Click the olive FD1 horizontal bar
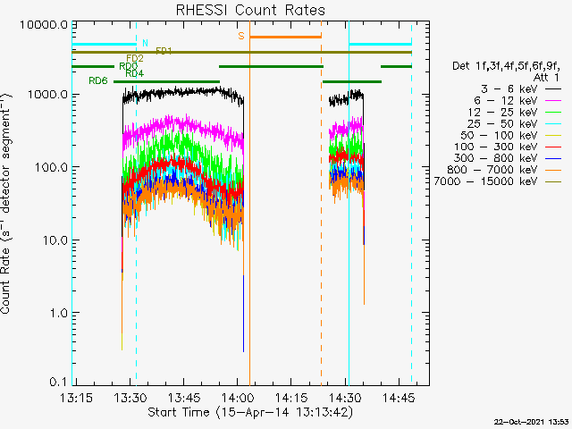The width and height of the screenshot is (572, 429). (x=241, y=53)
